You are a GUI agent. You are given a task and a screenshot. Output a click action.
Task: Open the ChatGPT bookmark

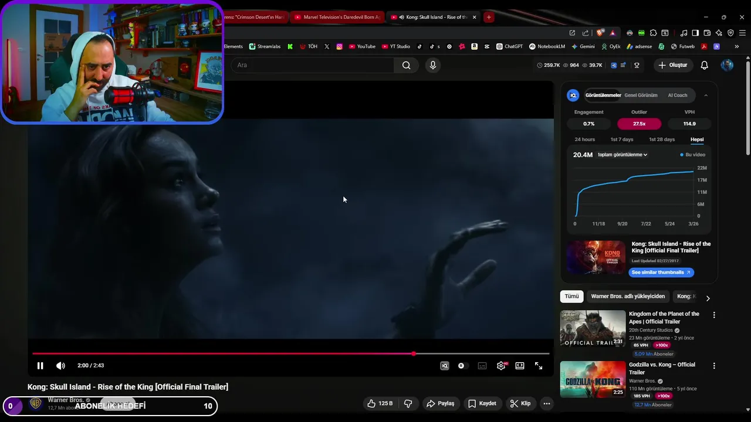click(509, 46)
